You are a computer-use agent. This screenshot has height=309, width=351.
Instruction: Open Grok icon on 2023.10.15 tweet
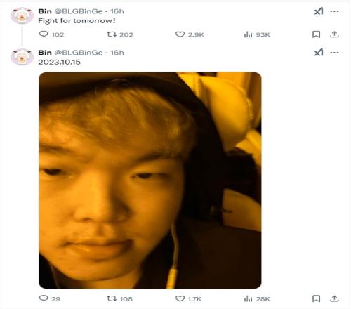[x=319, y=52]
